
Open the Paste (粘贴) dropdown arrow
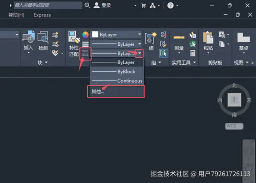(x=208, y=53)
